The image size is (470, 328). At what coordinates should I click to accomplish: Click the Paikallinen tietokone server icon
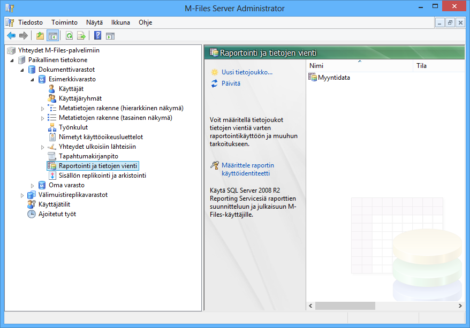(21, 60)
